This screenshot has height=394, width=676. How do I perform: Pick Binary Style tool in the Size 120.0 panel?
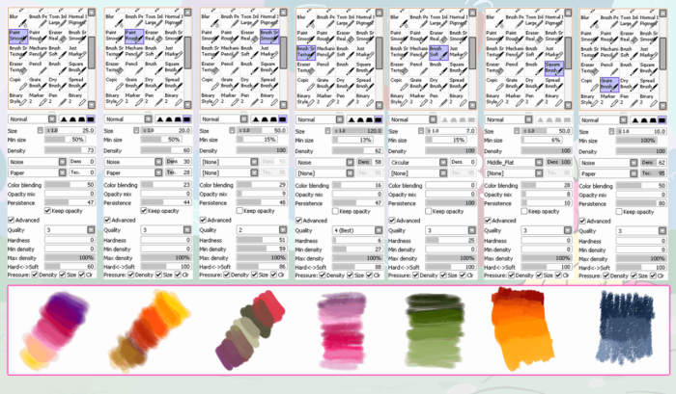click(306, 100)
